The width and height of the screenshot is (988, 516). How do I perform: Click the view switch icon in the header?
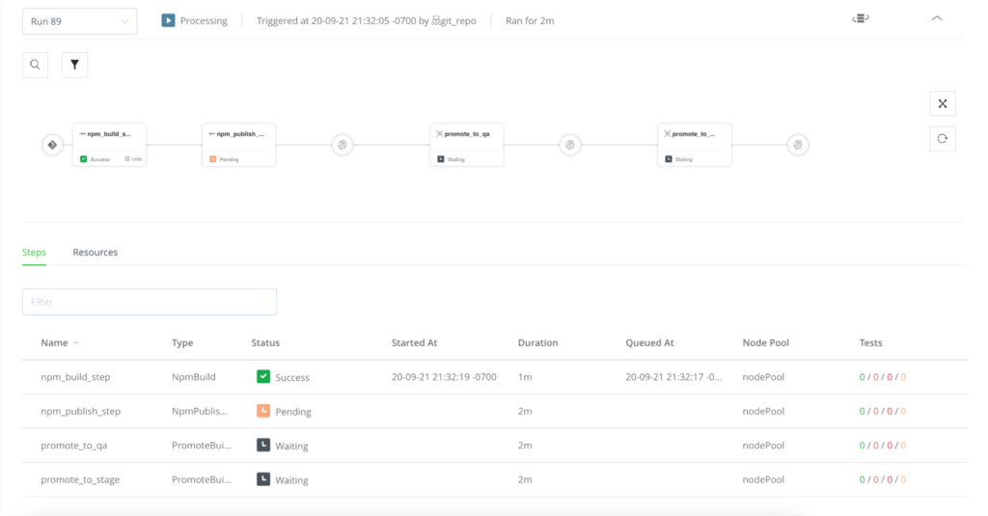[860, 18]
